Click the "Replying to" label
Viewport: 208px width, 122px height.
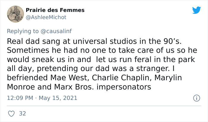point(23,31)
